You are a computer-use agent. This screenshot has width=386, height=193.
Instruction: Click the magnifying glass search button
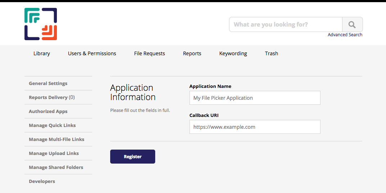[352, 24]
